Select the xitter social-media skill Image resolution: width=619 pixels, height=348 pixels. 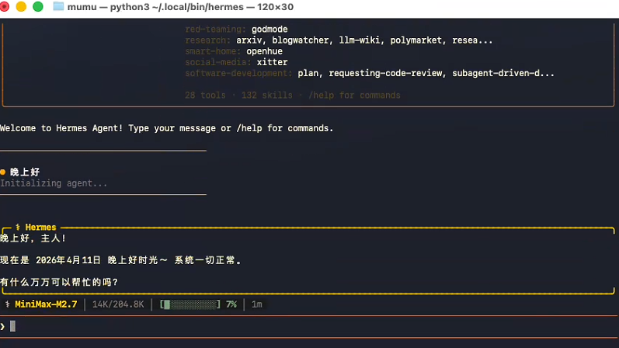[272, 62]
